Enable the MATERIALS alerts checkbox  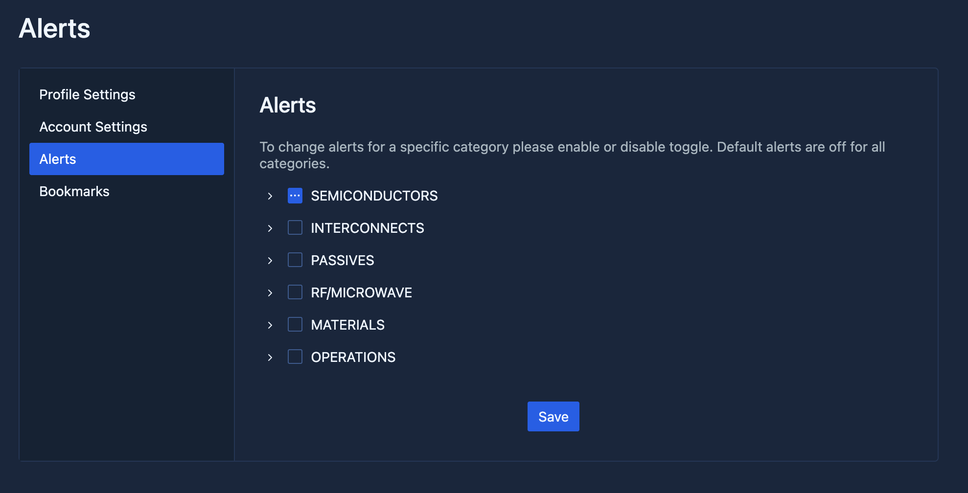[x=295, y=324]
